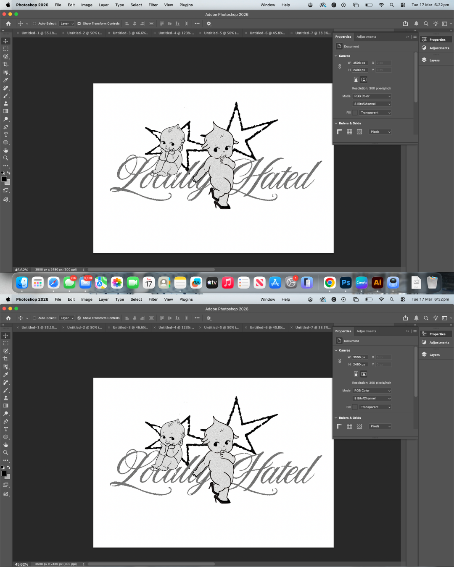
Task: Click Properties panel button in lower right dock
Action: tap(436, 334)
